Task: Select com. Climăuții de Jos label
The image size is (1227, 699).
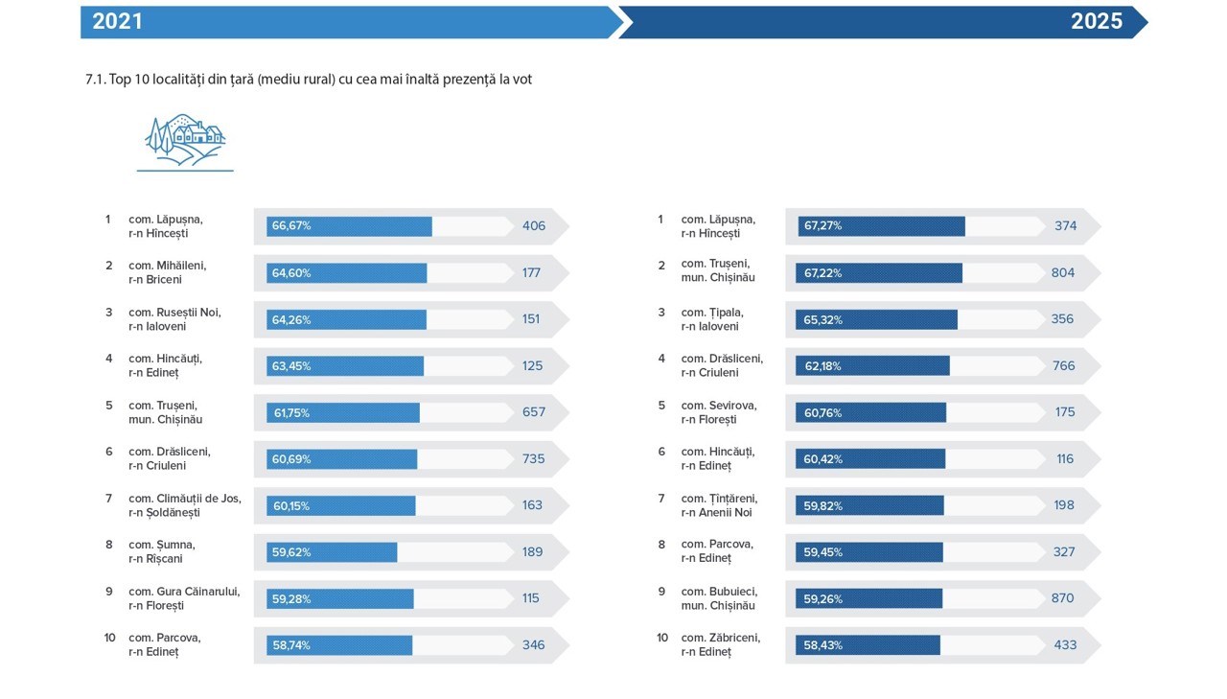Action: pyautogui.click(x=185, y=505)
